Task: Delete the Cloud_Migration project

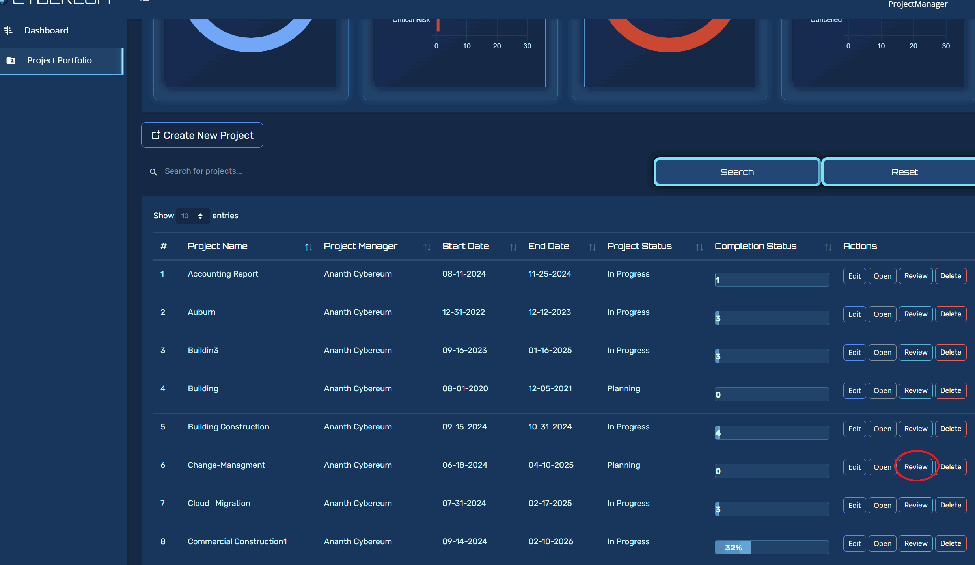Action: (951, 505)
